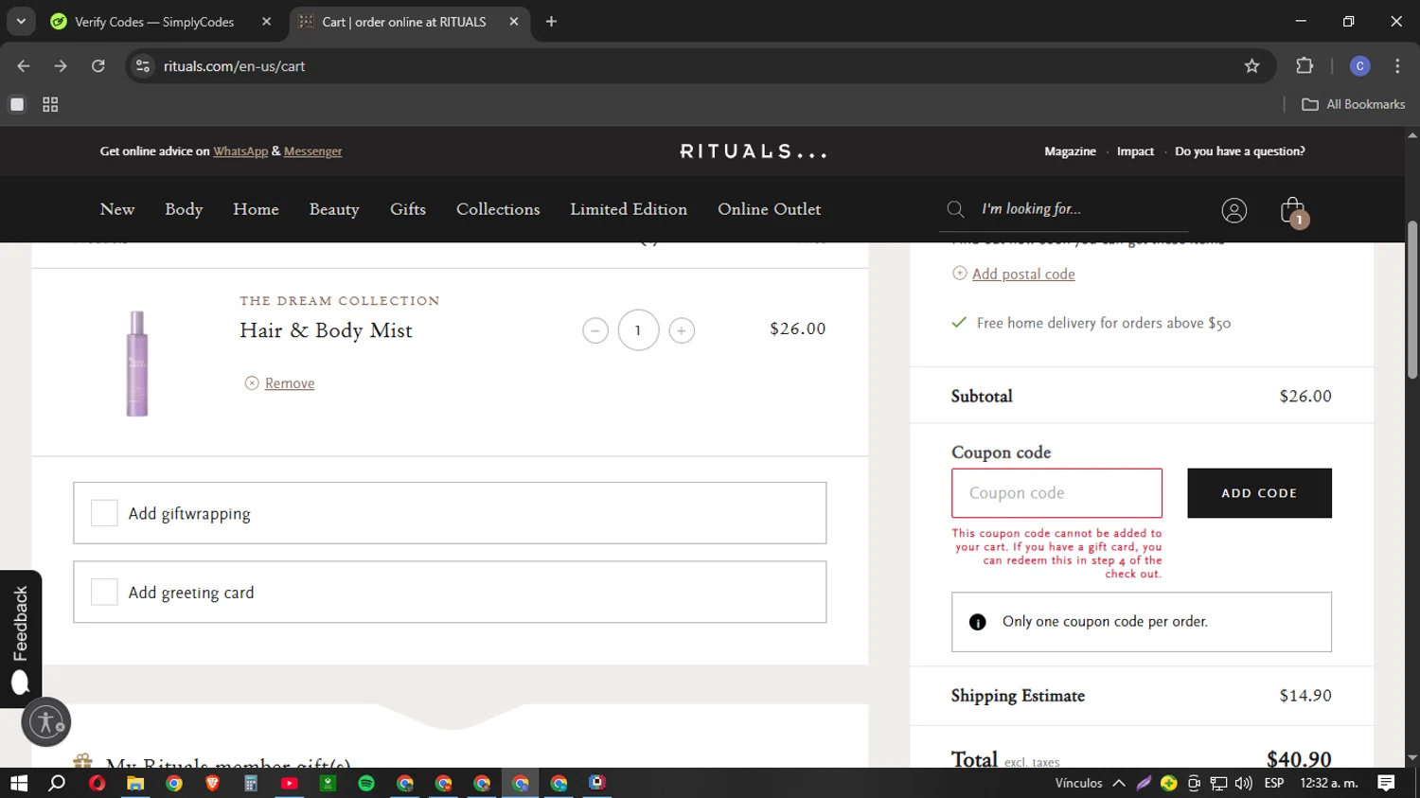
Task: Open the Collections menu
Action: point(498,209)
